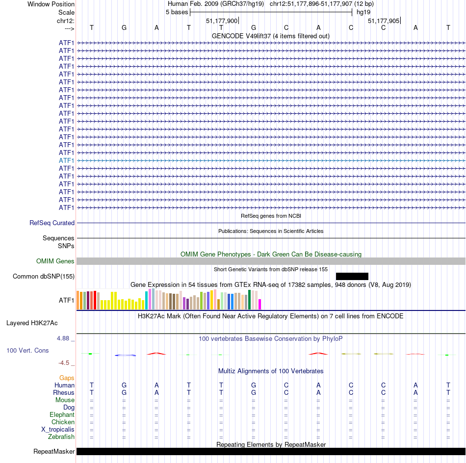Open Short Genetic Variants from dbSNP title
The image size is (466, 463).
(271, 269)
